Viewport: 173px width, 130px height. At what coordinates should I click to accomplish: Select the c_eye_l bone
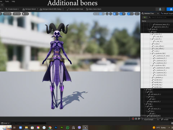tap(157, 44)
